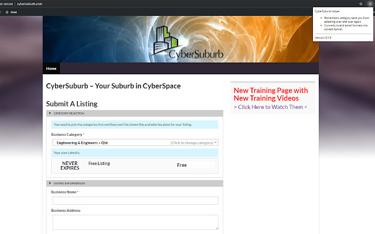Click the 'Business Name' label
Viewport: 375px width, 234px height.
click(64, 192)
